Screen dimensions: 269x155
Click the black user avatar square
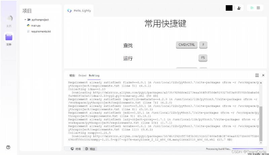point(229,8)
